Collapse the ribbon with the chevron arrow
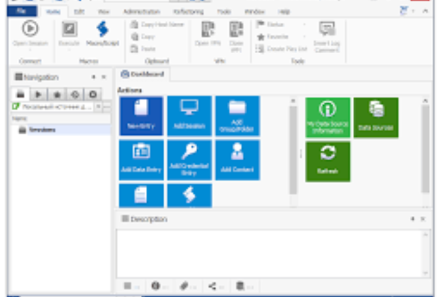 tap(425, 11)
